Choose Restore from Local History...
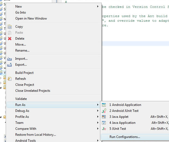The width and height of the screenshot is (169, 142). click(35, 135)
